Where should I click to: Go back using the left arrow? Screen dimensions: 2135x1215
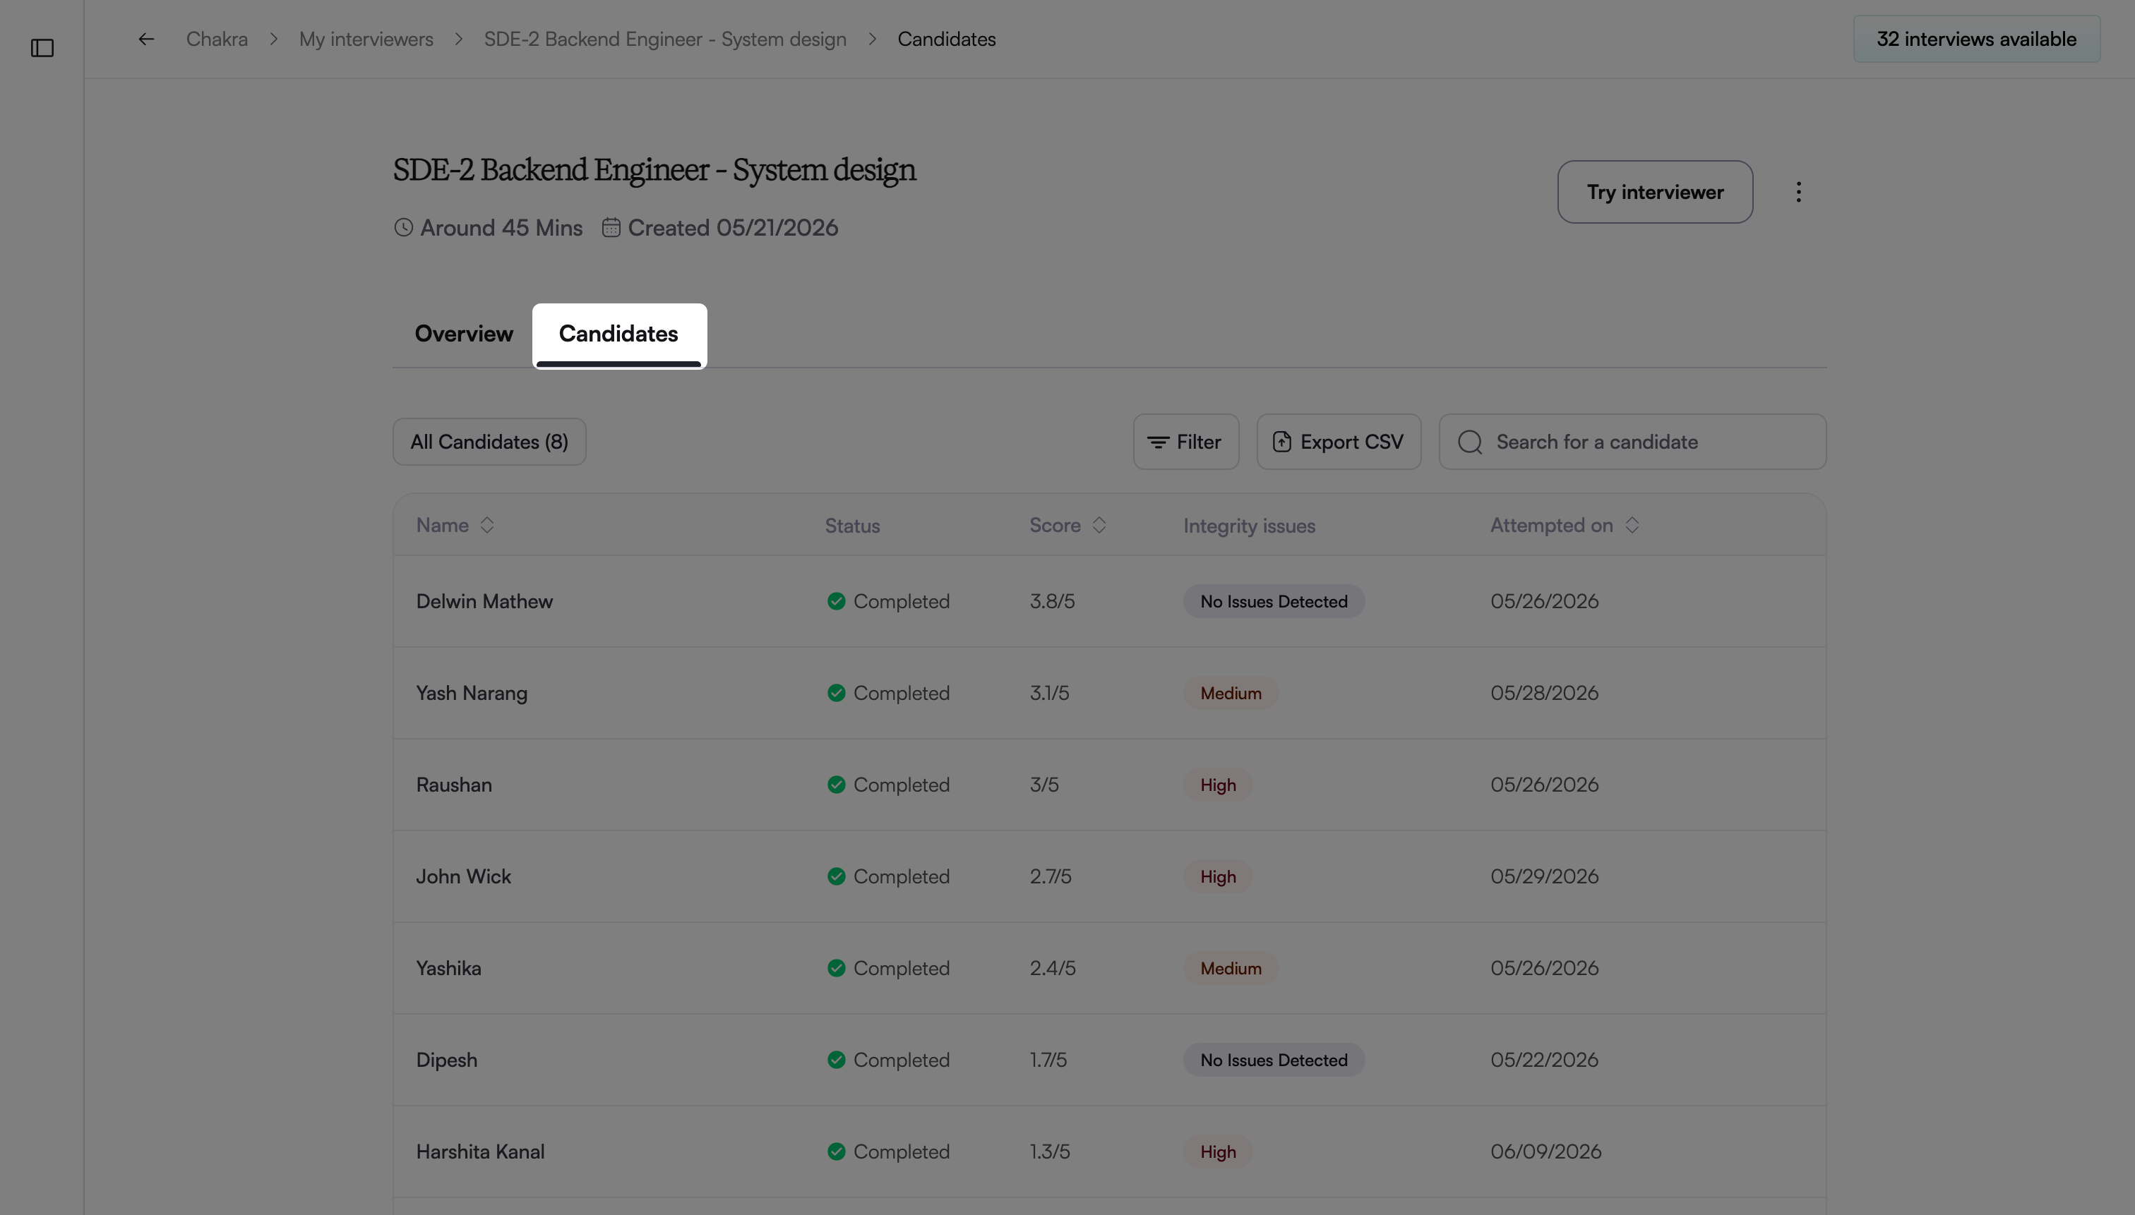(x=146, y=40)
